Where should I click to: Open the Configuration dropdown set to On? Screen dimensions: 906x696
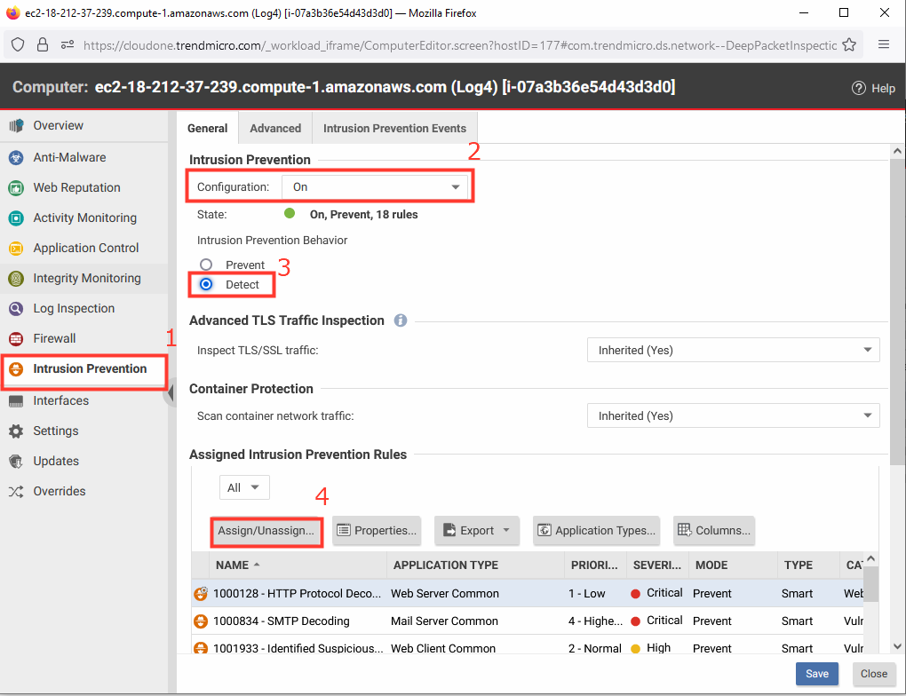click(375, 186)
